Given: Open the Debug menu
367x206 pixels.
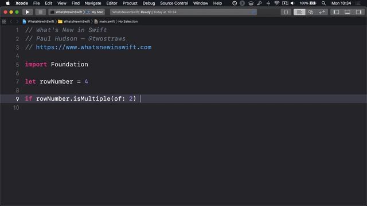Looking at the screenshot, I should click(149, 3).
